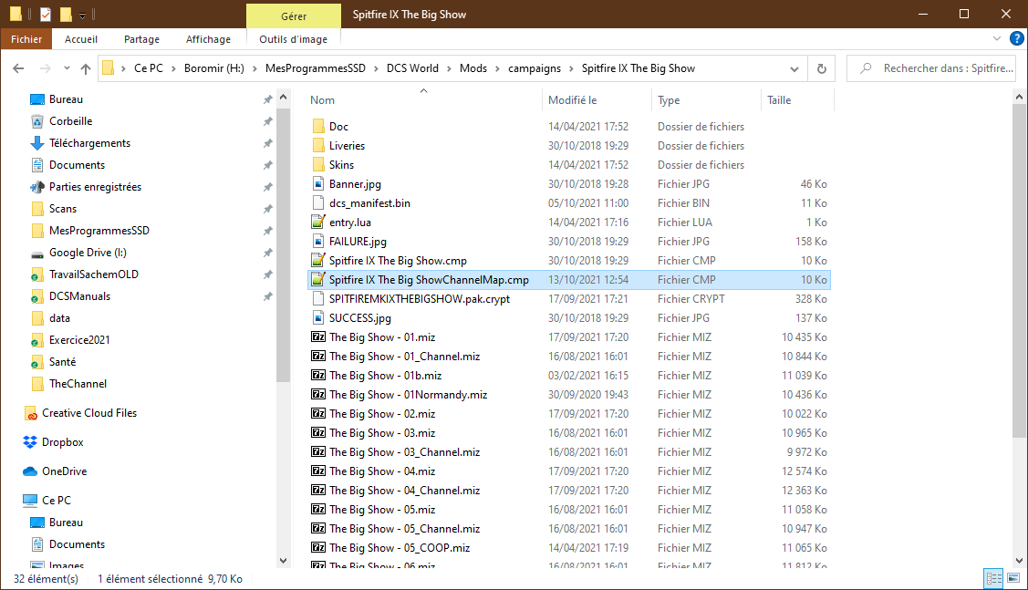Navigate to campaigns in breadcrumb path

(535, 68)
